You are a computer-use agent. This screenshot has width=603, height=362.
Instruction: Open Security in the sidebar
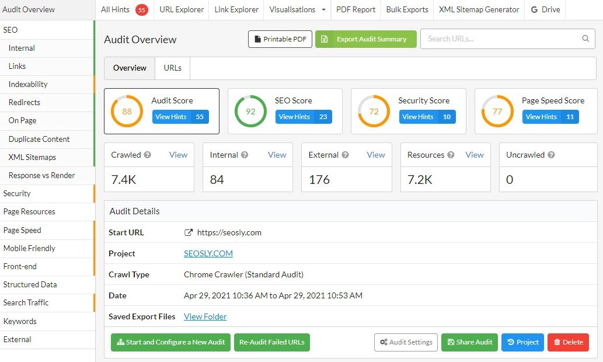(47, 193)
